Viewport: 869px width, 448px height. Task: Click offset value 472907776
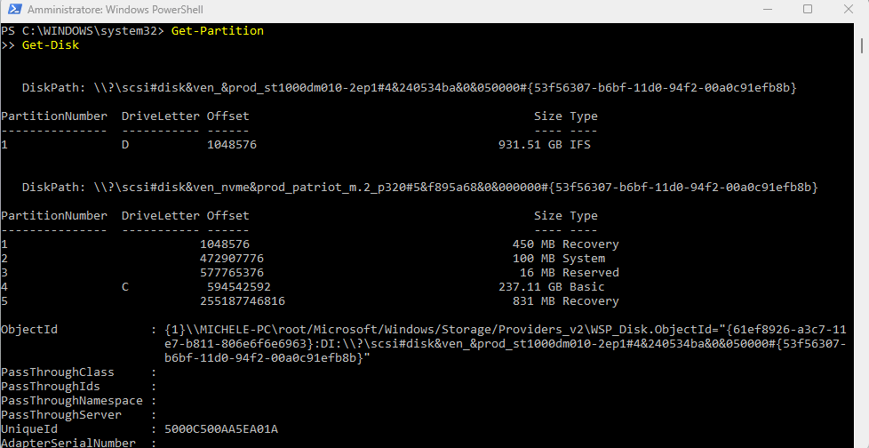(x=232, y=259)
